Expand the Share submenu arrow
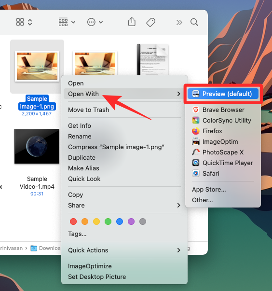 point(178,205)
